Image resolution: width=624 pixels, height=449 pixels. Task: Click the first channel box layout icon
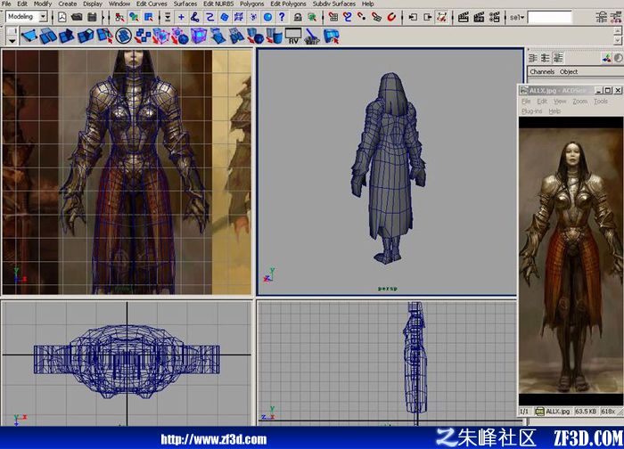click(533, 58)
